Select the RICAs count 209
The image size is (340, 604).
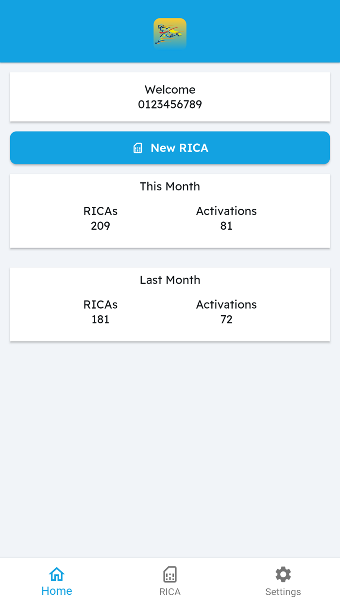tap(100, 226)
